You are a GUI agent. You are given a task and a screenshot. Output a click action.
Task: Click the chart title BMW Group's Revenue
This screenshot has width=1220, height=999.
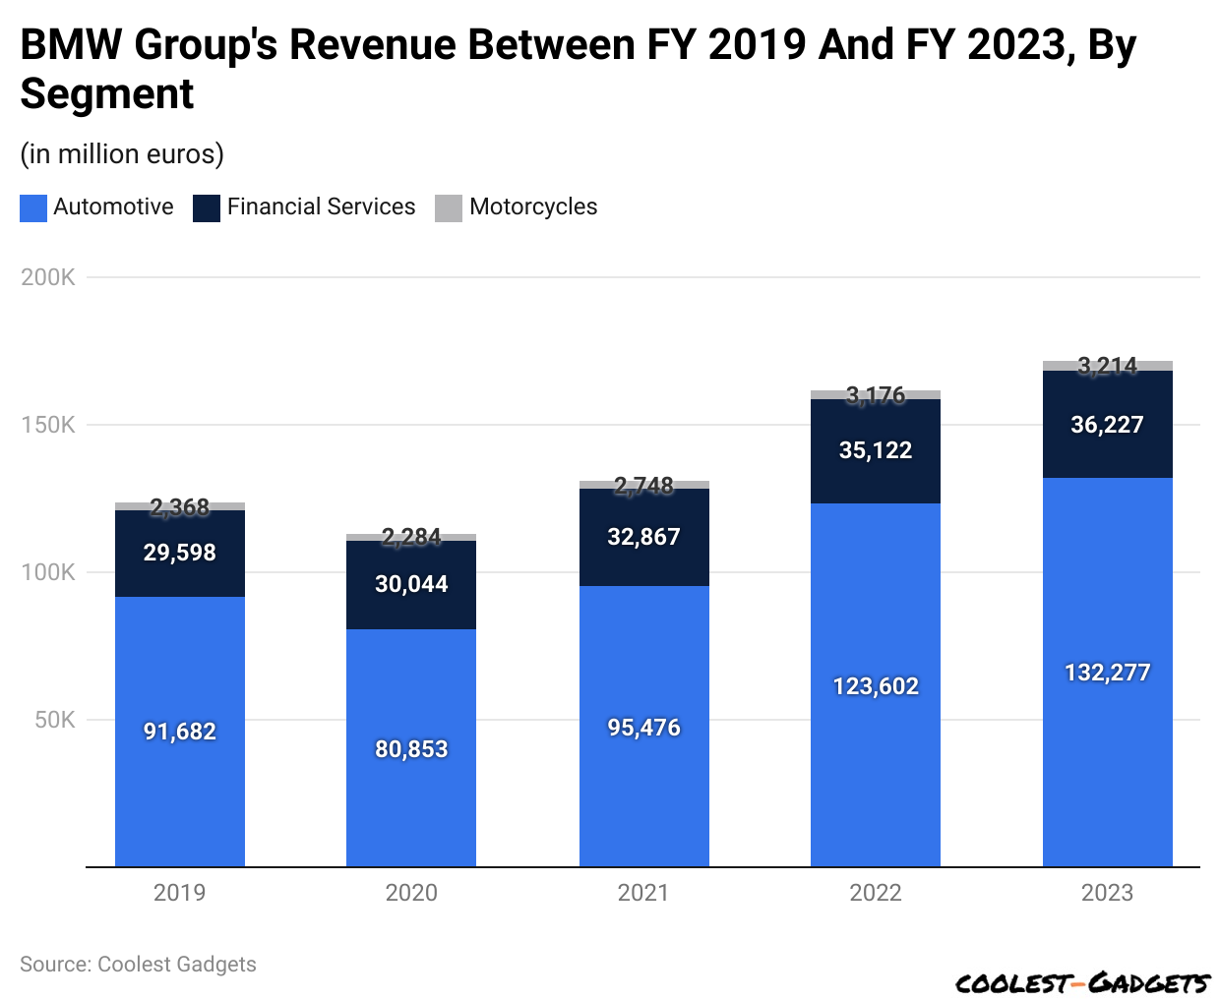[x=578, y=69]
